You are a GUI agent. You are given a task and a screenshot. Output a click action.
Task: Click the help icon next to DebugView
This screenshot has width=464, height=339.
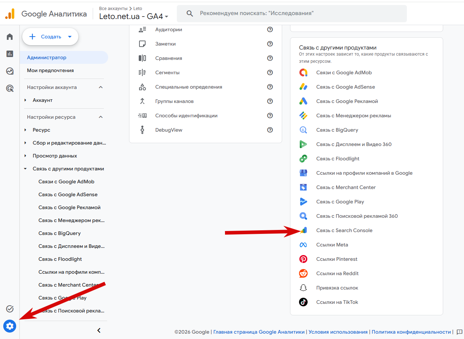point(270,130)
